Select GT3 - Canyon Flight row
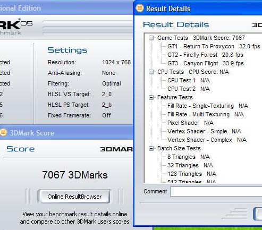 [206, 63]
